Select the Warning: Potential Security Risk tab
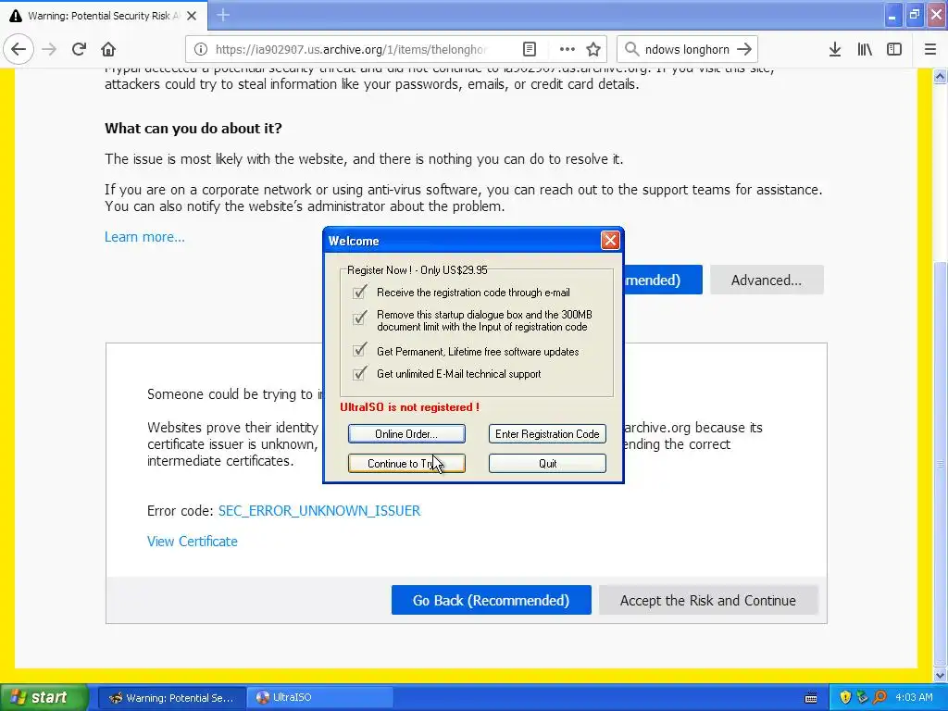948x711 pixels. pos(104,16)
